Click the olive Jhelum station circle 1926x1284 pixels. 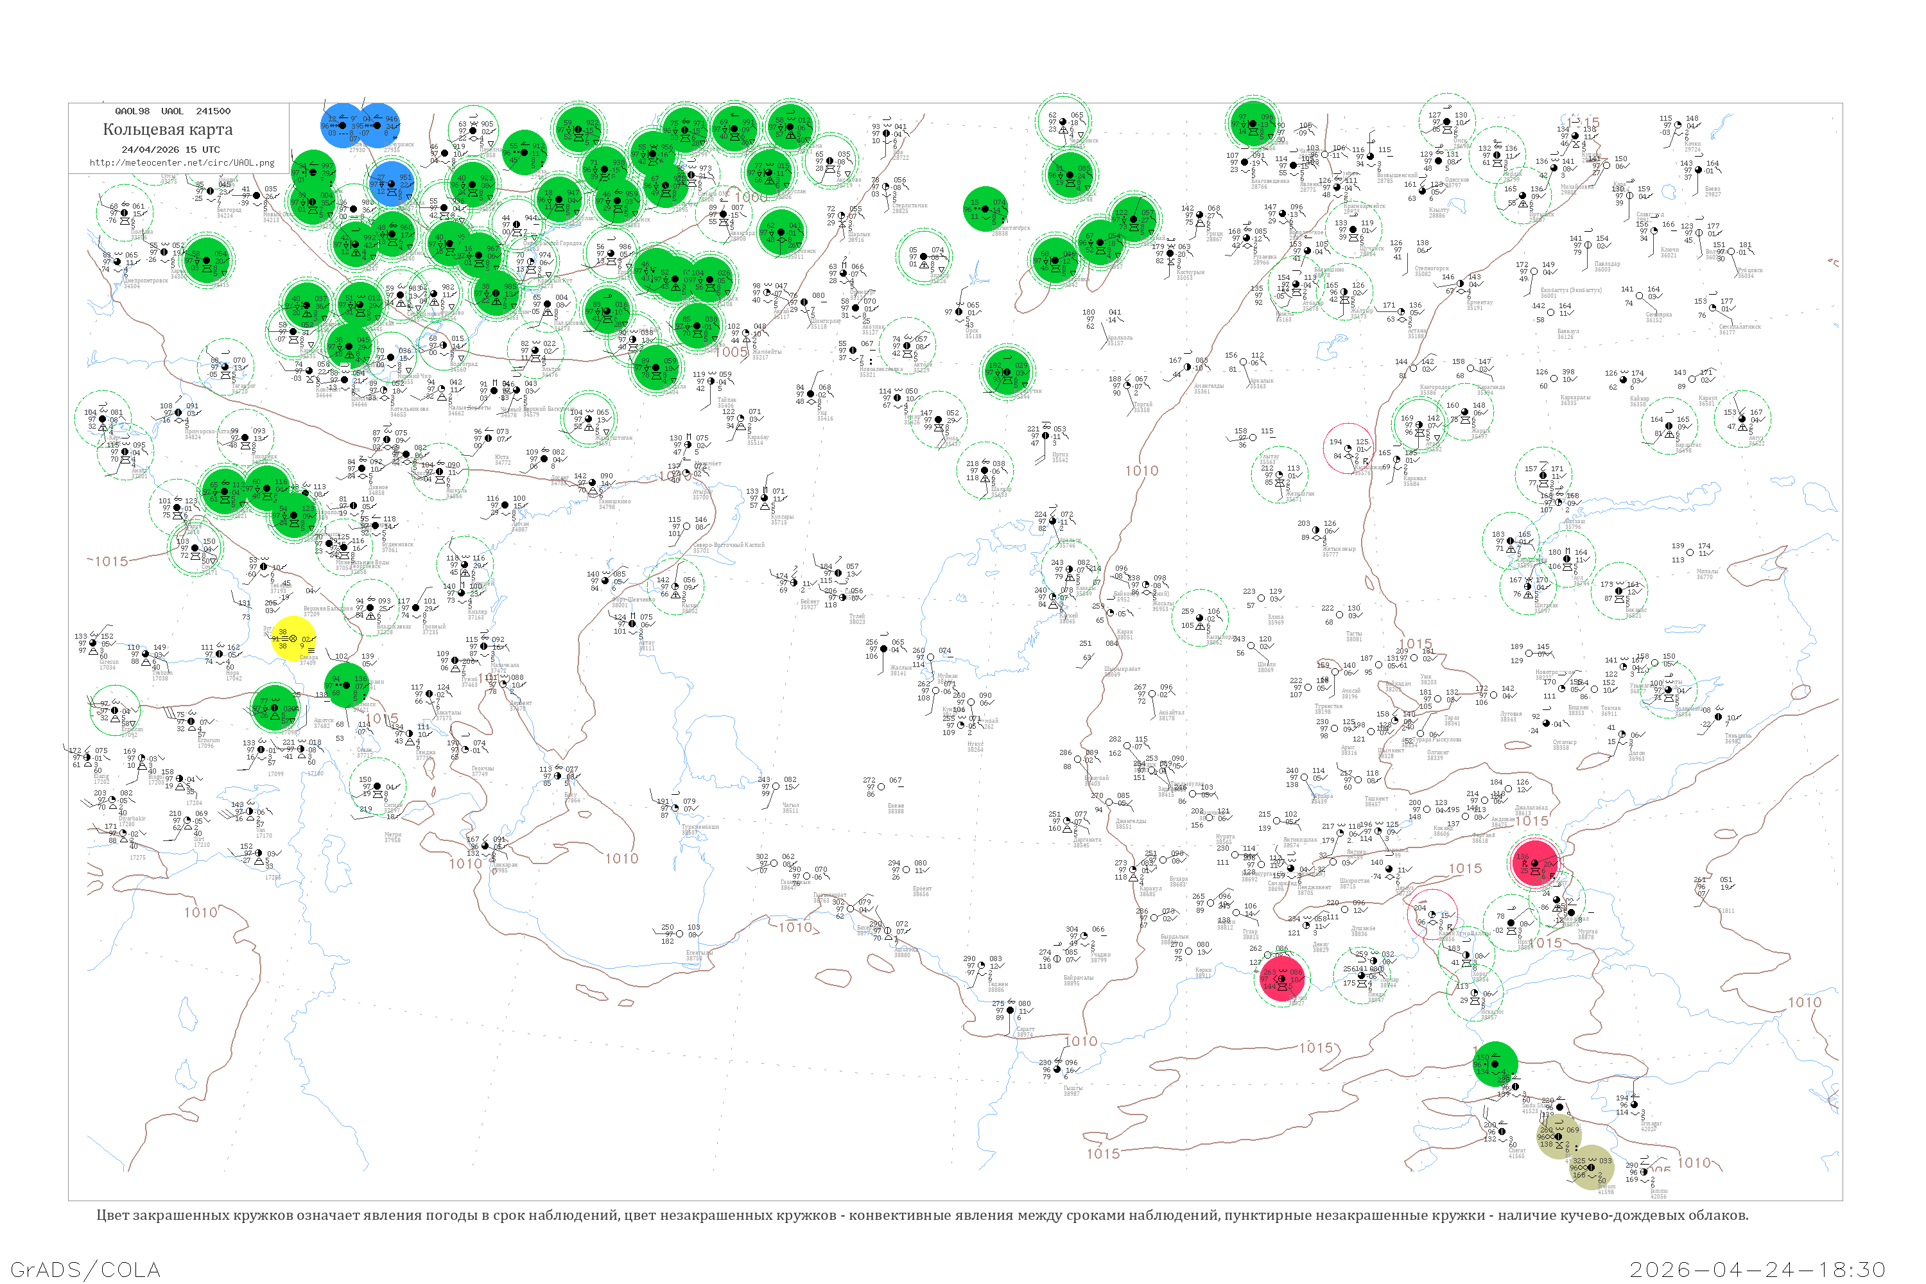point(1591,1167)
